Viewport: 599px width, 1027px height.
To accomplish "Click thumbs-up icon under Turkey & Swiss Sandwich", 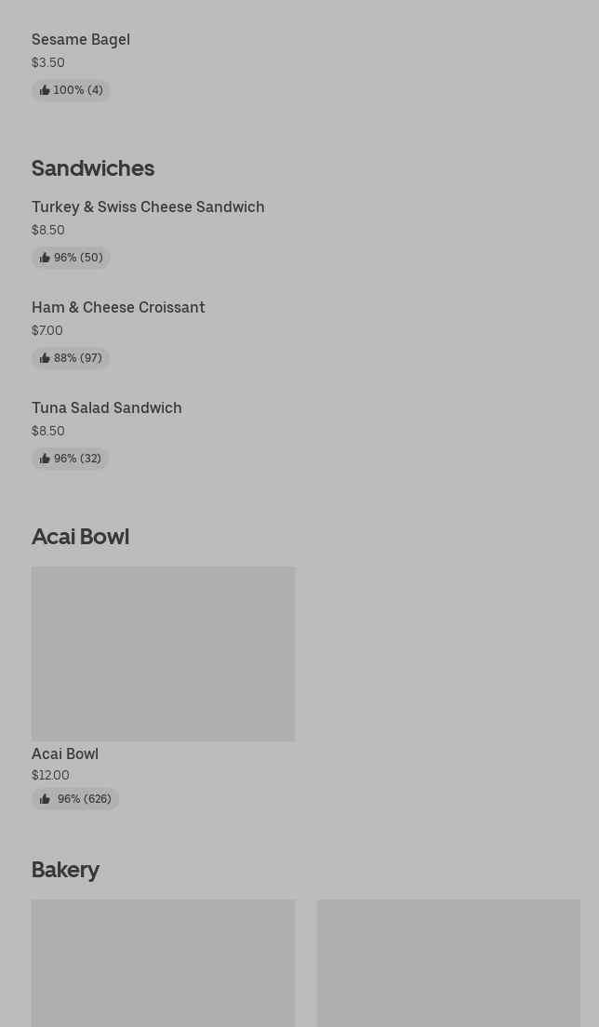I will 45,258.
